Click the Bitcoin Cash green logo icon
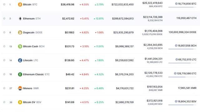This screenshot has height=112, width=200. (x=20, y=46)
